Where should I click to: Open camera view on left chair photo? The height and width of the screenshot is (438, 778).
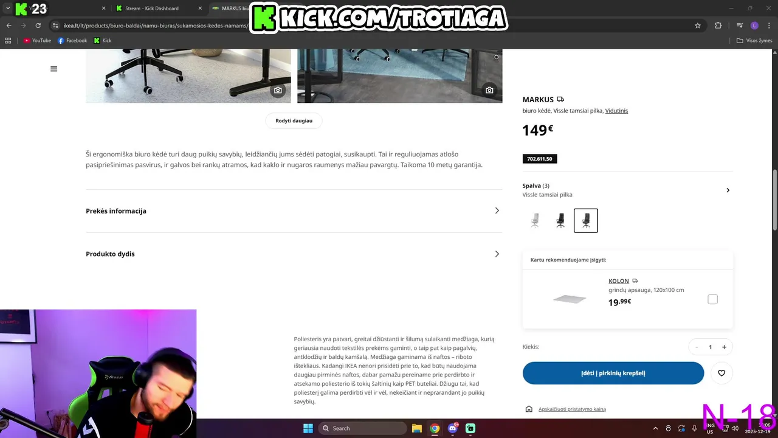tap(278, 90)
